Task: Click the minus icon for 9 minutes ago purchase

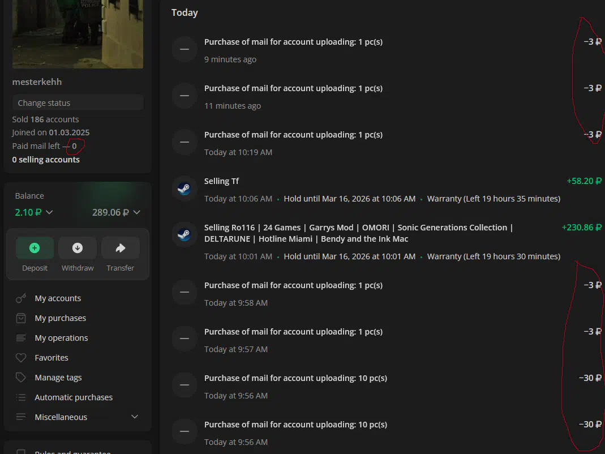Action: pos(184,49)
